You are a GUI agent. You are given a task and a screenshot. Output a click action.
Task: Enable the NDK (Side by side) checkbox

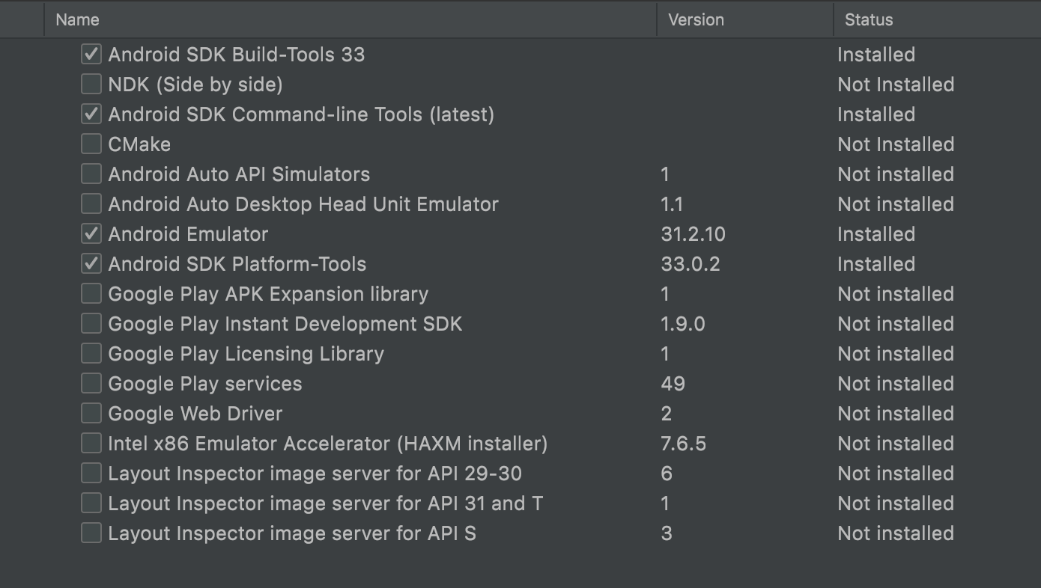click(x=91, y=84)
